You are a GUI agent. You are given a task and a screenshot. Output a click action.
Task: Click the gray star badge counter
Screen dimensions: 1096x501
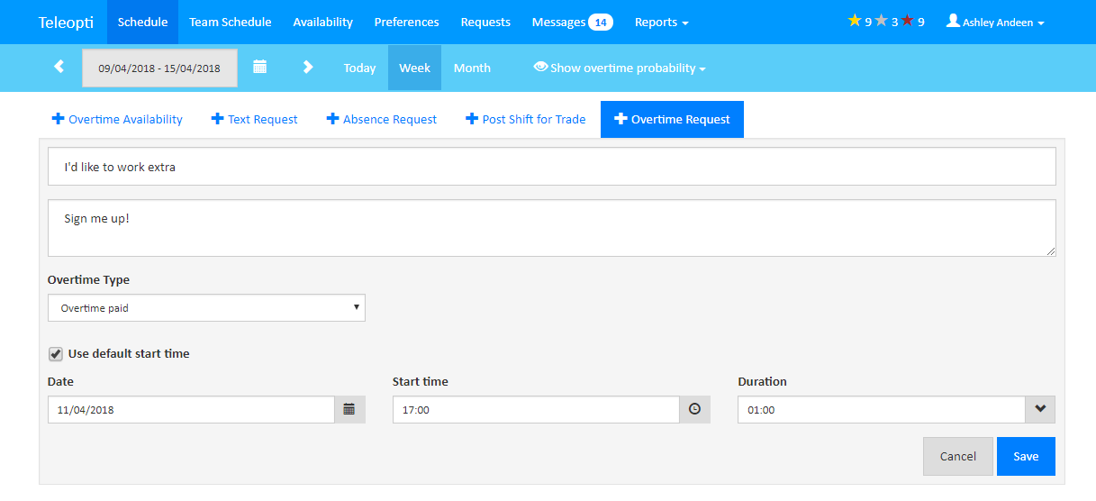point(886,22)
